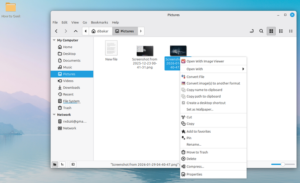
Task: Open Downloads in the sidebar
Action: tap(72, 88)
